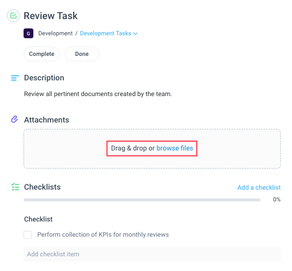This screenshot has height=271, width=292.
Task: Click the Done status button
Action: [82, 54]
